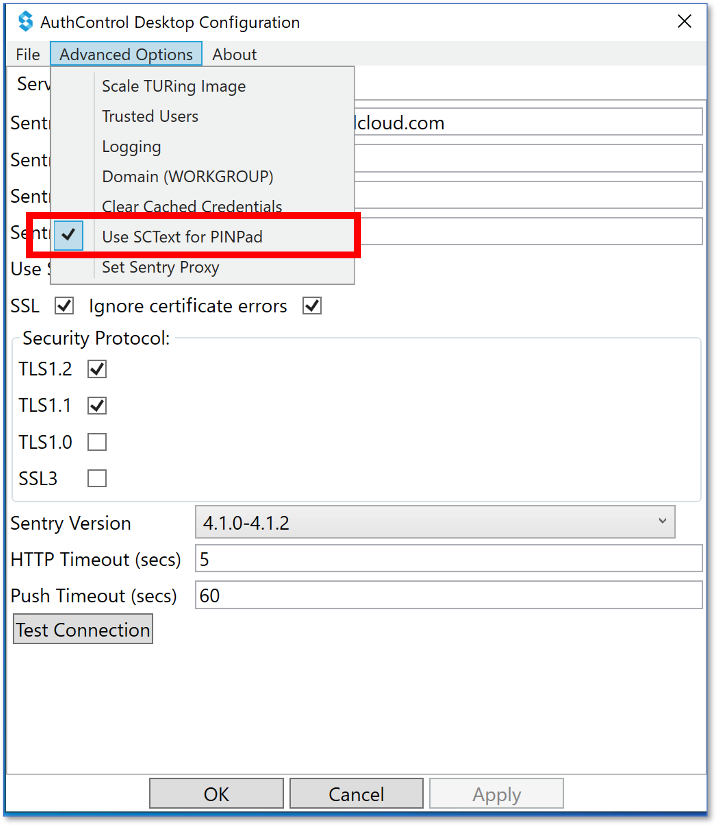Uncheck the SSL checkbox
This screenshot has height=826, width=717.
(x=64, y=306)
